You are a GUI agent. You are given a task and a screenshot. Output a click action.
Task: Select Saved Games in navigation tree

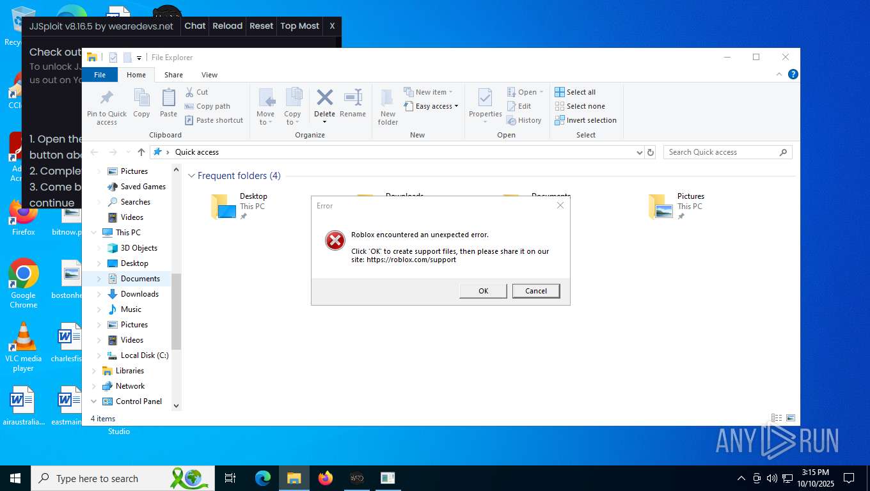(x=143, y=187)
